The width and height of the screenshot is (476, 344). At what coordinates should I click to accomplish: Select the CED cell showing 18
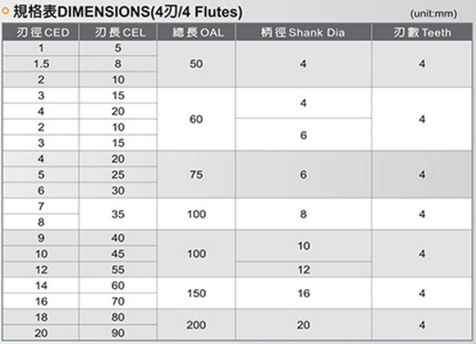coord(40,317)
